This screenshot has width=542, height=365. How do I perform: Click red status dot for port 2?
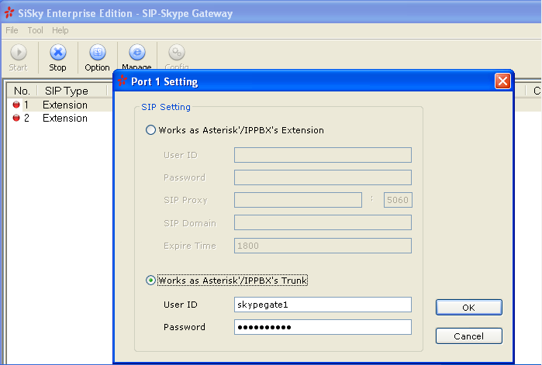17,119
